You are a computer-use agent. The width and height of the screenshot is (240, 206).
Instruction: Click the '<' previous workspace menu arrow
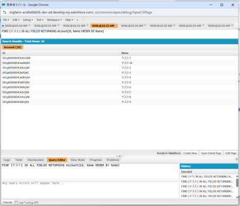pos(78,20)
